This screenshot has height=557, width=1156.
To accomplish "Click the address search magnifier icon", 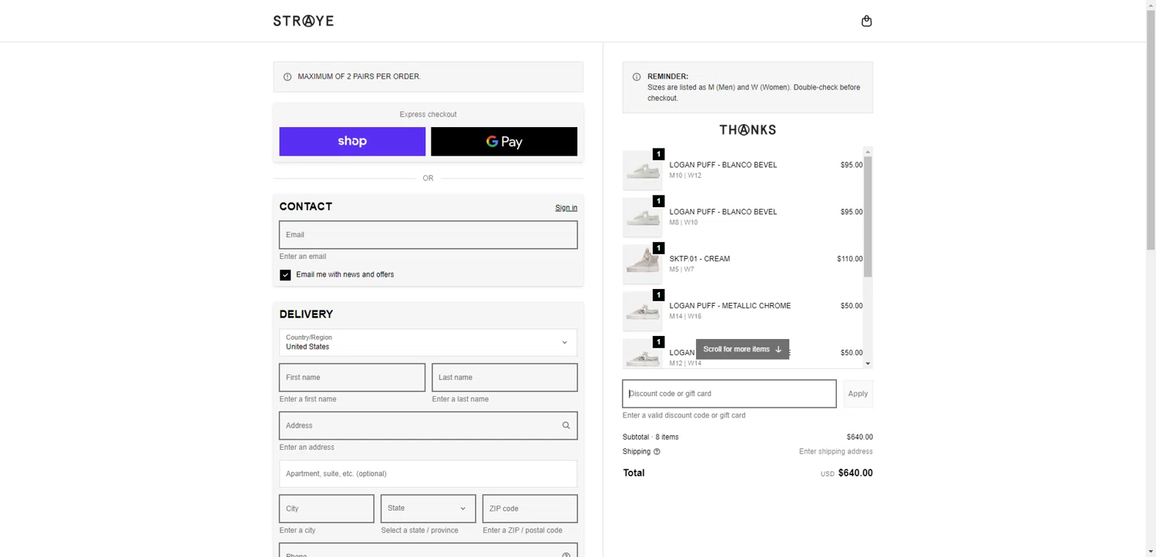I will pyautogui.click(x=566, y=425).
